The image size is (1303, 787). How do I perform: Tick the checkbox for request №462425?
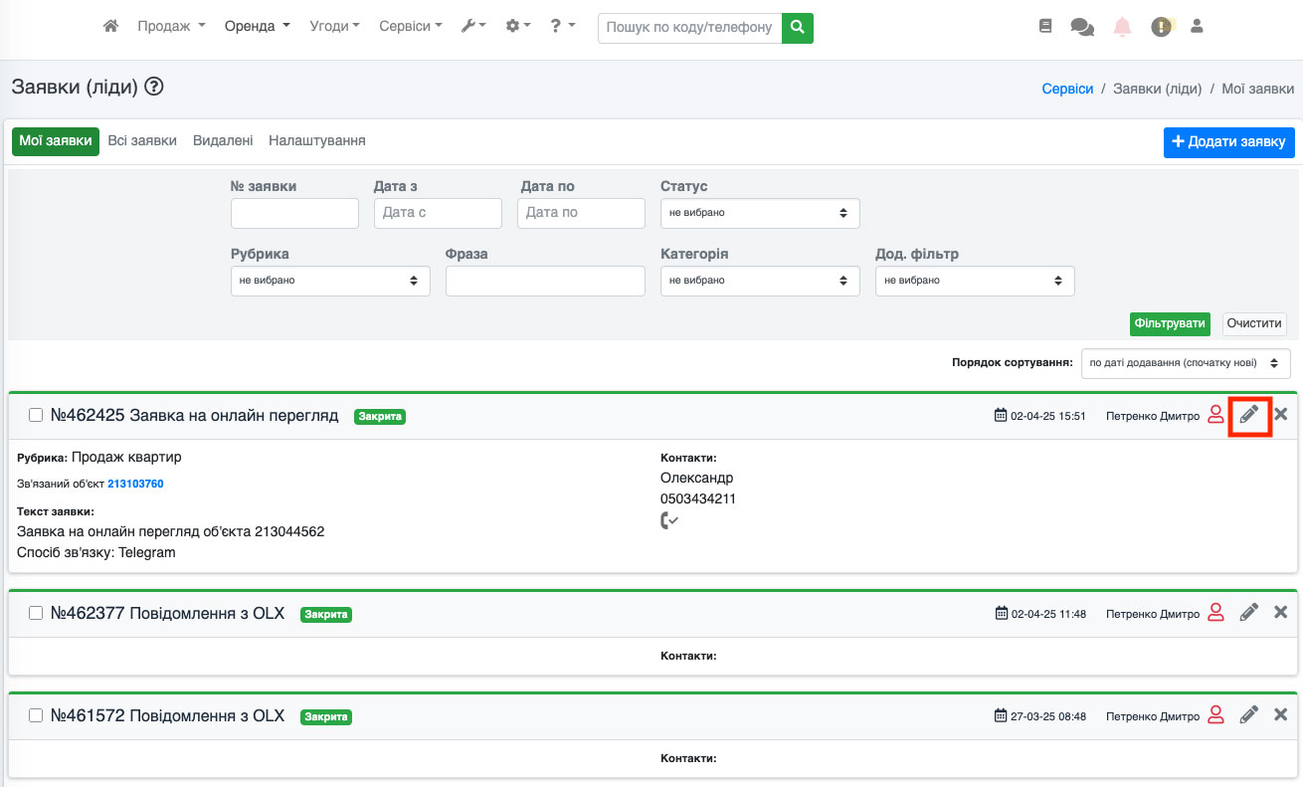click(x=36, y=416)
